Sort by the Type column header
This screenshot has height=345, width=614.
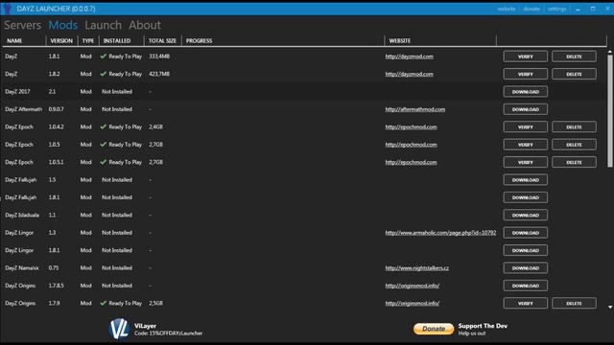click(88, 40)
